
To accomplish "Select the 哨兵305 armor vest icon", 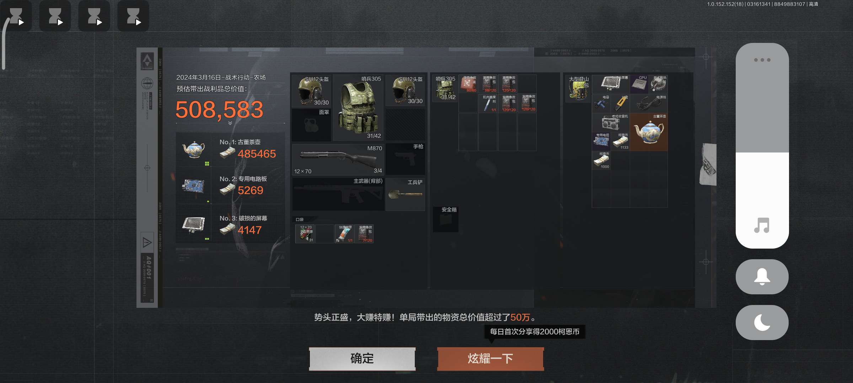I will click(x=358, y=107).
